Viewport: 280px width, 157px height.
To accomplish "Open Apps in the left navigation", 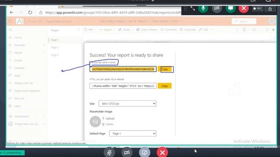I will 17,75.
